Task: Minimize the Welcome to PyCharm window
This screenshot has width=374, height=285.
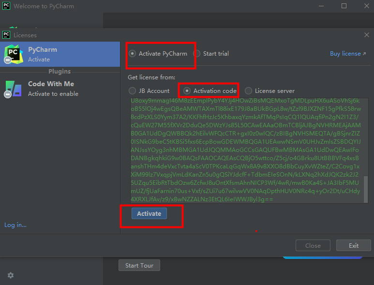Action: [322, 6]
